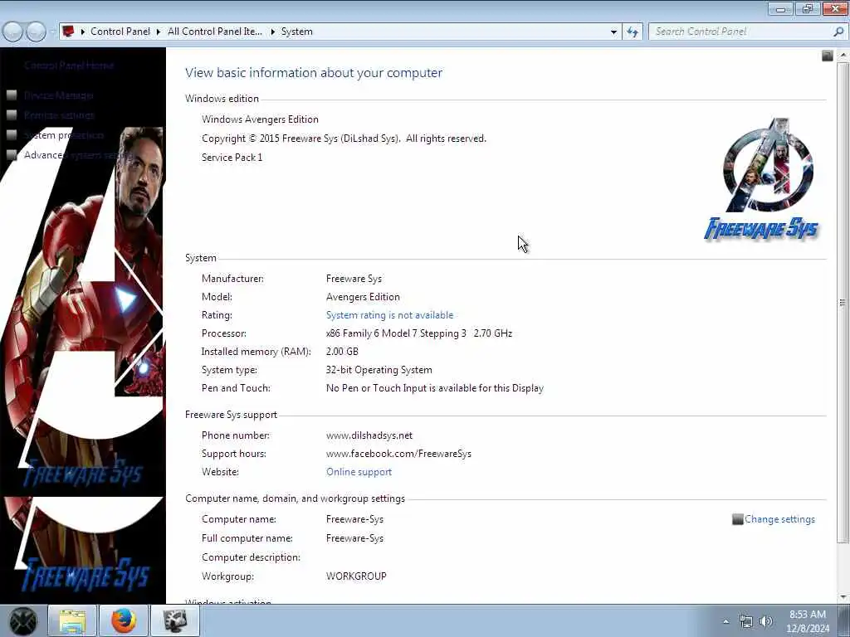The height and width of the screenshot is (637, 850).
Task: Click the shield icon next to Change settings
Action: coord(737,519)
